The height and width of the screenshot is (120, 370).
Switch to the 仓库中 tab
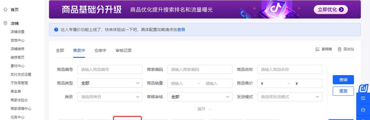point(100,50)
